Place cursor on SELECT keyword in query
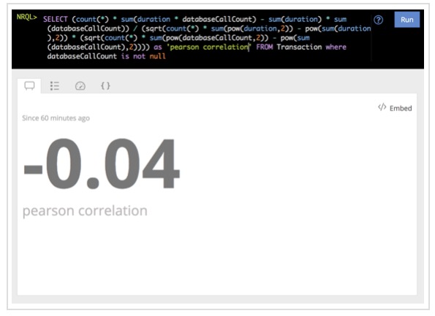435x316 pixels. (56, 20)
